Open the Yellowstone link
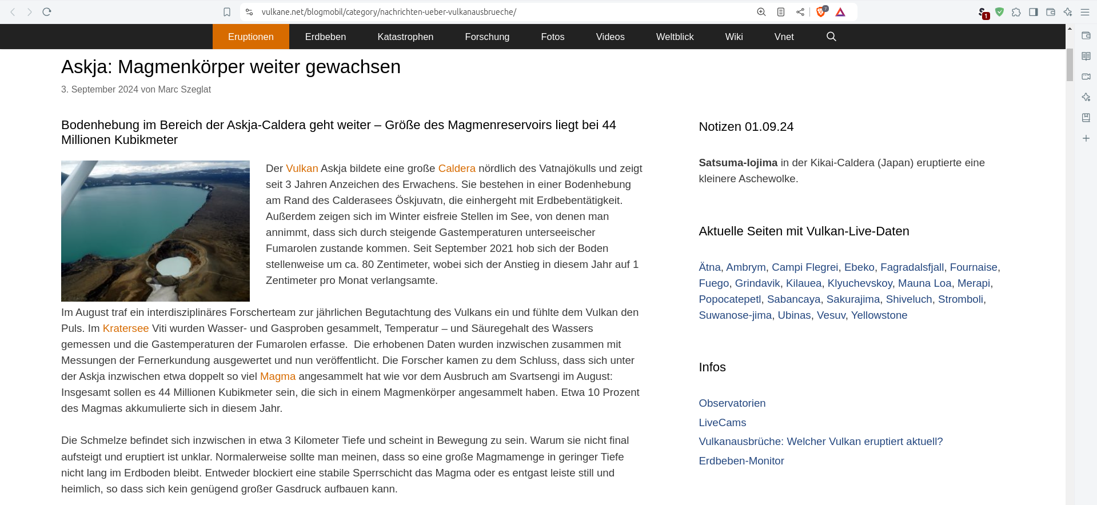This screenshot has height=505, width=1097. coord(879,315)
